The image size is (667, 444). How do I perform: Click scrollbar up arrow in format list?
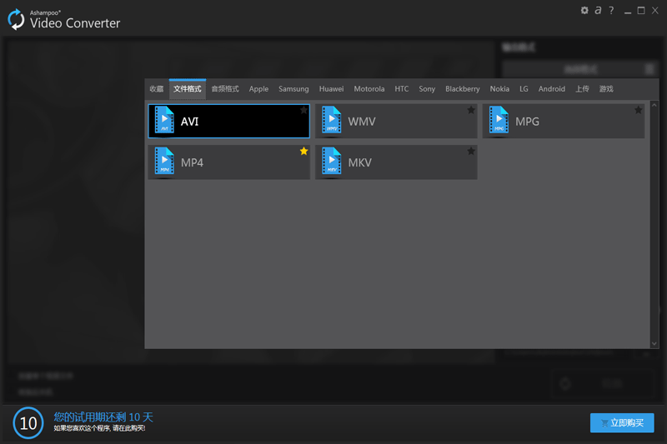coord(654,105)
